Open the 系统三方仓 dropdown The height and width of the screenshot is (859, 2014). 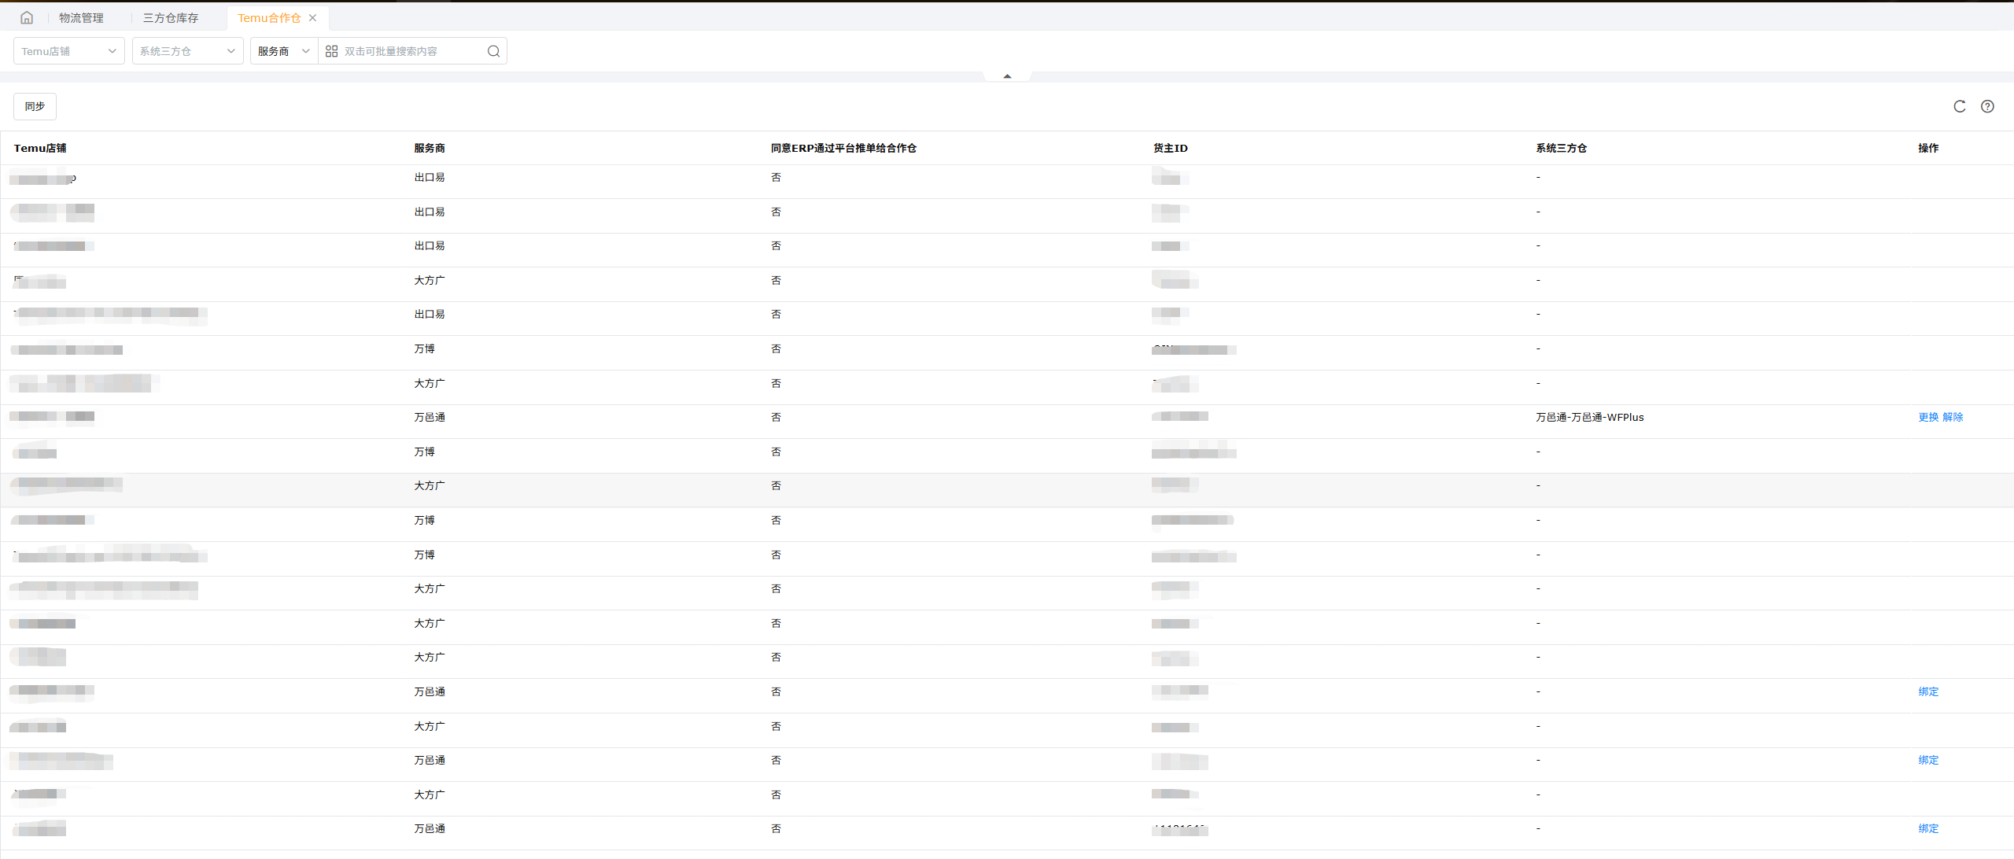pyautogui.click(x=187, y=51)
